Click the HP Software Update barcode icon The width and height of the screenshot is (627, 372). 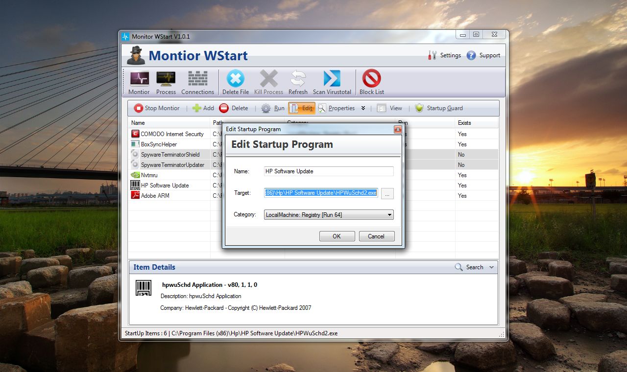pos(135,185)
